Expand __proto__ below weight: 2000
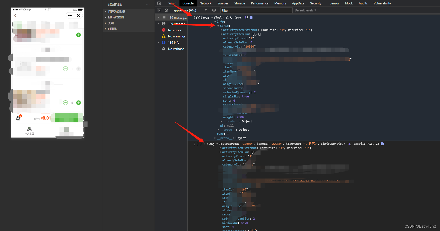Viewport: 440px width, 231px height. [221, 122]
